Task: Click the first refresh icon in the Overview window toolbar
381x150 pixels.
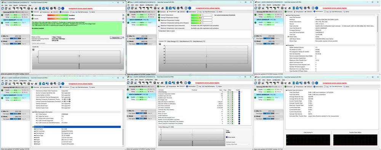Action: tap(2, 8)
